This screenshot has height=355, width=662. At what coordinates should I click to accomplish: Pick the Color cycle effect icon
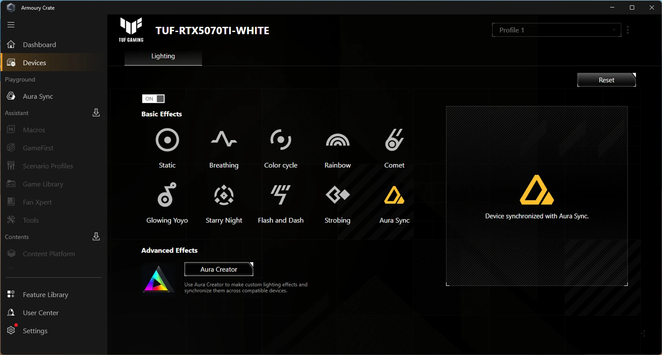pos(281,140)
